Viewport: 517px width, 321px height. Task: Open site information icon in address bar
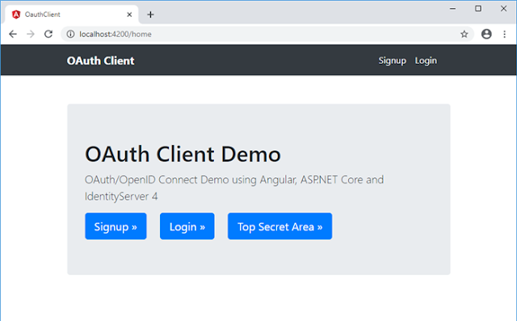click(70, 34)
